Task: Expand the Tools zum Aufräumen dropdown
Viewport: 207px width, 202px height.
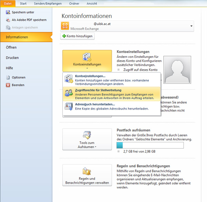Action: click(87, 139)
